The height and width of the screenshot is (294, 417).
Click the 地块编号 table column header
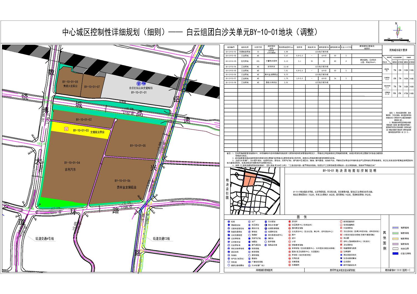[x=231, y=47]
